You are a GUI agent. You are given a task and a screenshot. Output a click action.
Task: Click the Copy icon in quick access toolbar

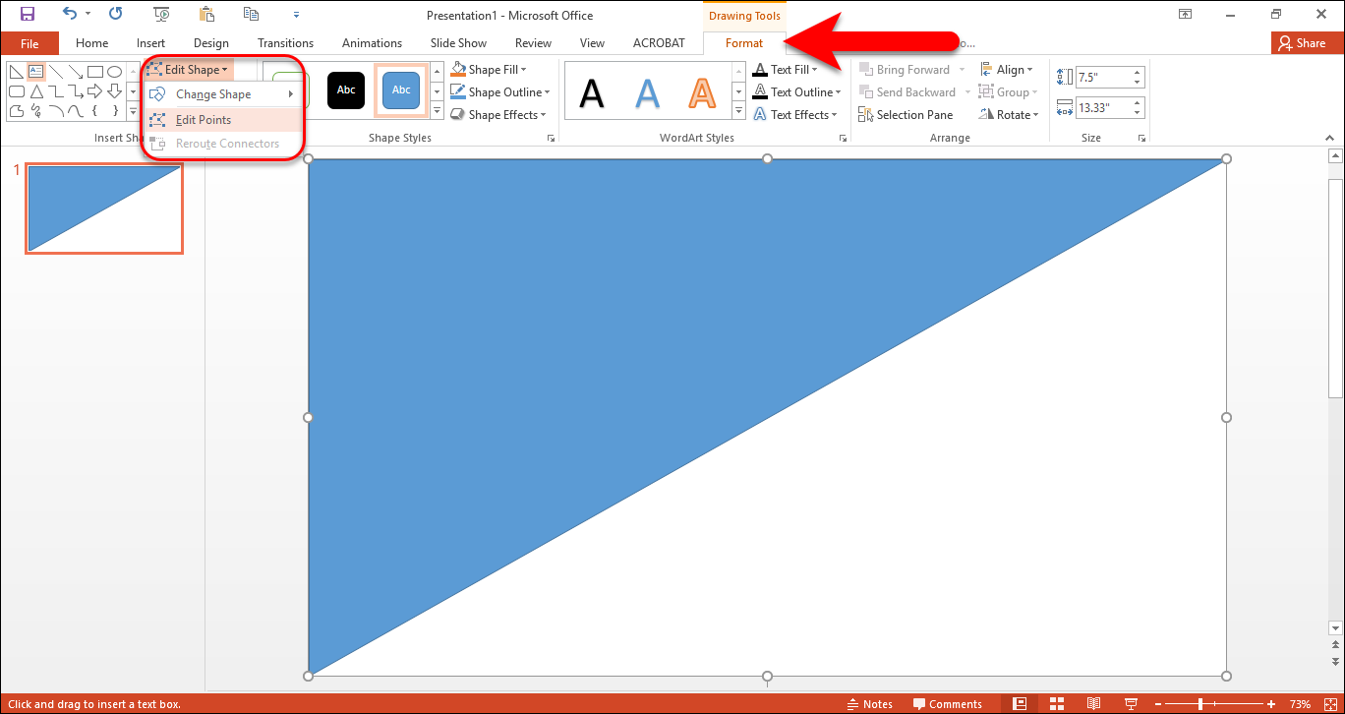click(252, 14)
